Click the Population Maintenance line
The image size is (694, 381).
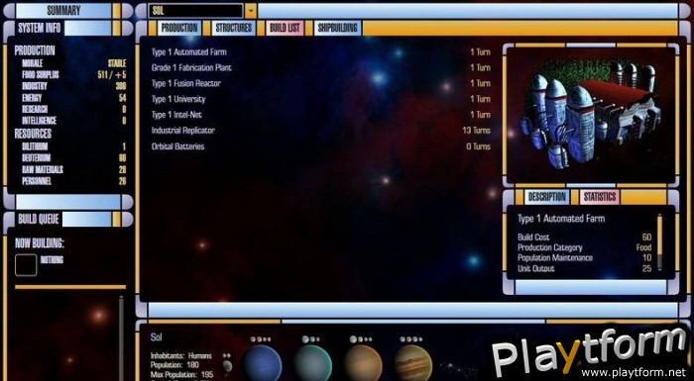(584, 258)
